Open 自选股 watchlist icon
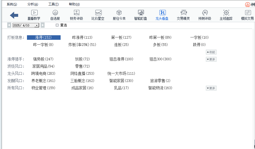255x149 pixels. [x=55, y=13]
